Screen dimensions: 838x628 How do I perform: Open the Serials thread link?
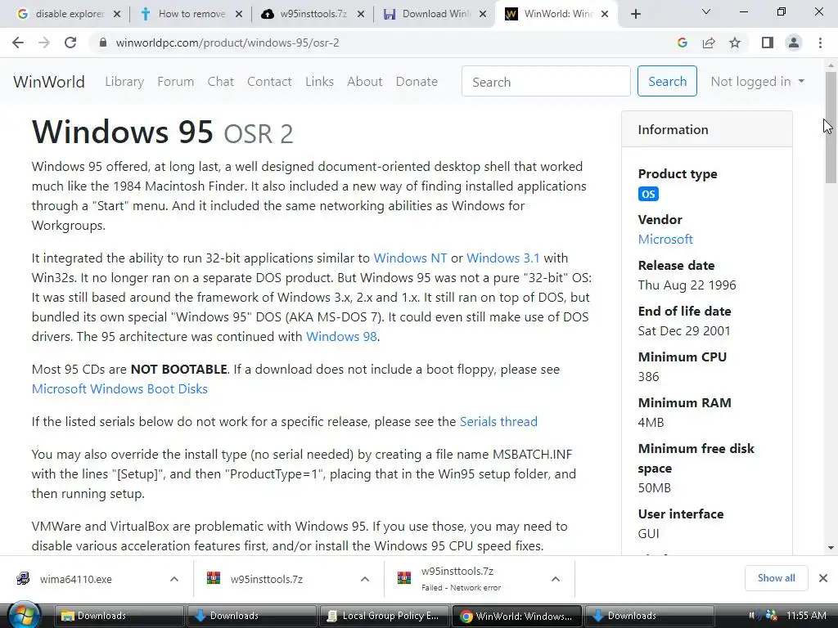[498, 421]
